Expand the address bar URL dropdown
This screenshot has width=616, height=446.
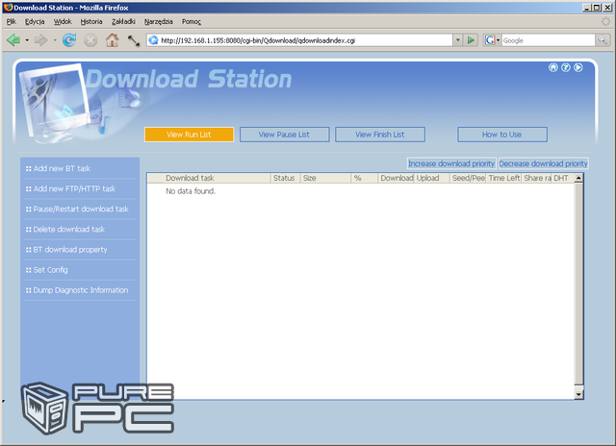(458, 40)
